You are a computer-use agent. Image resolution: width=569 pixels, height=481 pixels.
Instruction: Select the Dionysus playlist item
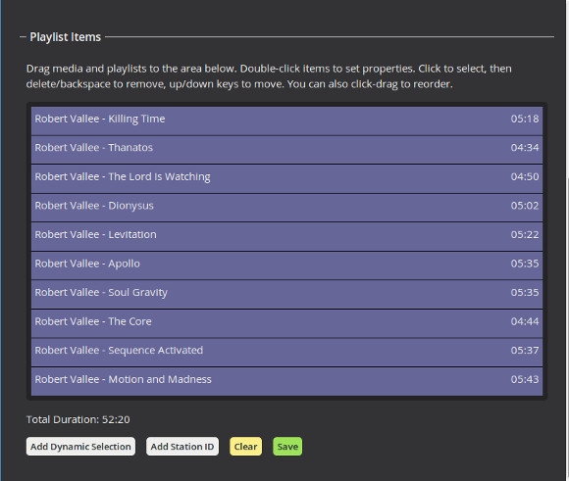(x=286, y=208)
